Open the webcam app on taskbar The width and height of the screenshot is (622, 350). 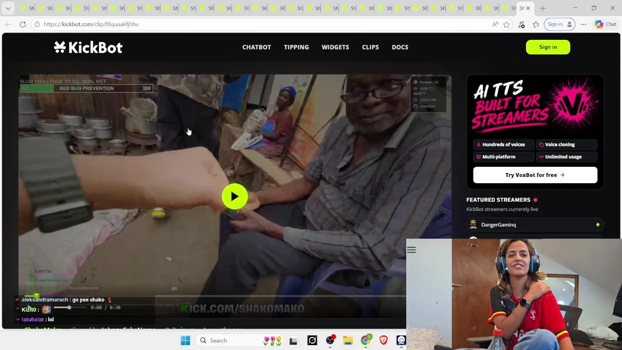(401, 340)
